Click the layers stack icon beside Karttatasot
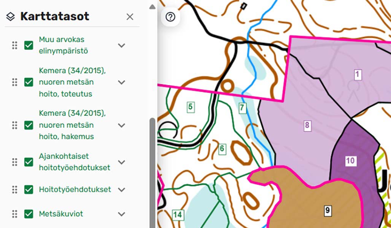This screenshot has height=228, width=391. (11, 17)
